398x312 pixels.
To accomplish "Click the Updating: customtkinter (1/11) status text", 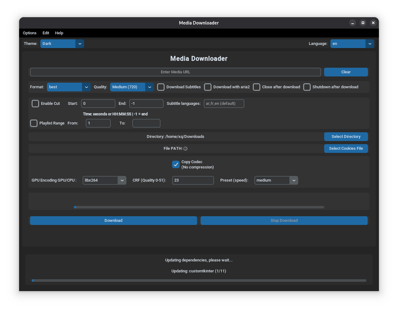I will tap(199, 271).
